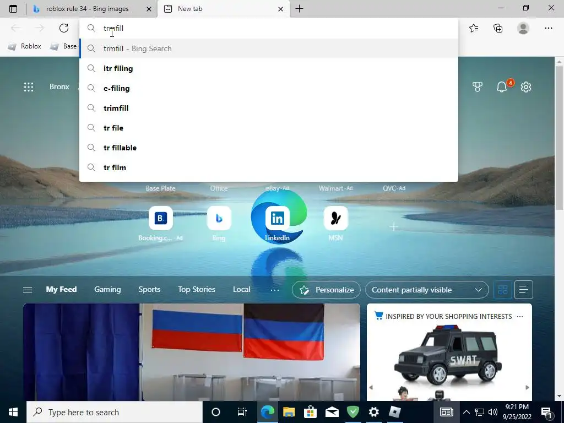The image size is (564, 423).
Task: Choose the 'e-filing' suggestion
Action: tap(269, 88)
